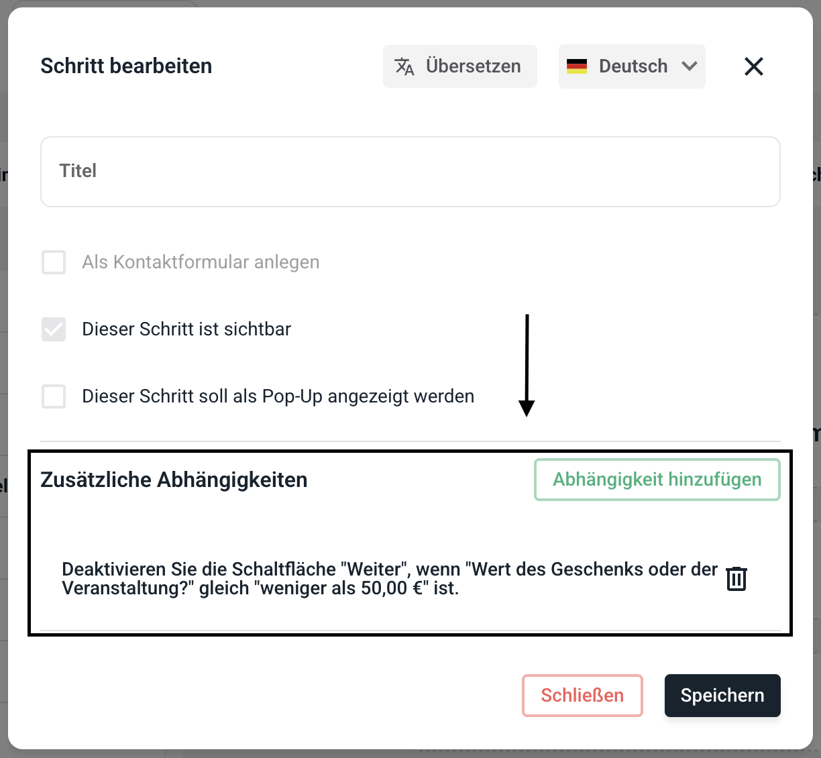The image size is (821, 758).
Task: Click into the Titel input field
Action: click(410, 172)
